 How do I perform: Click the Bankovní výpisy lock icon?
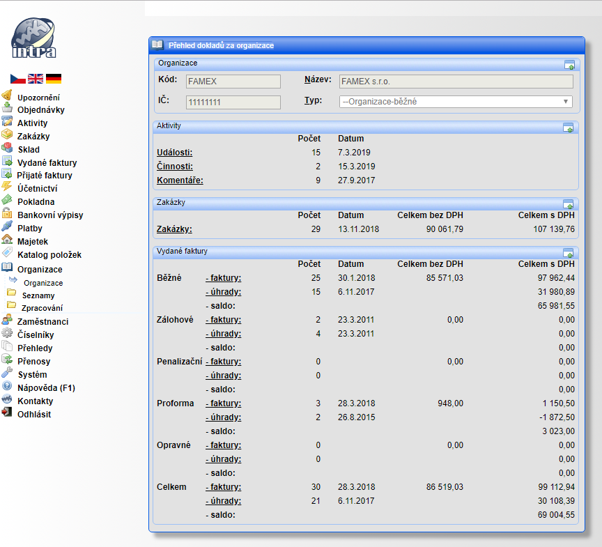(x=7, y=215)
